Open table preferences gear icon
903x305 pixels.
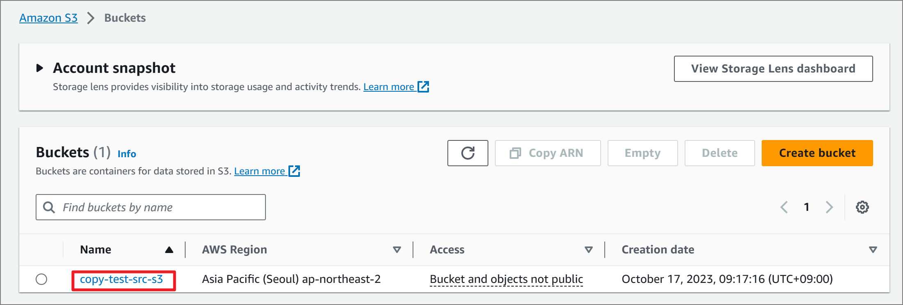(862, 207)
